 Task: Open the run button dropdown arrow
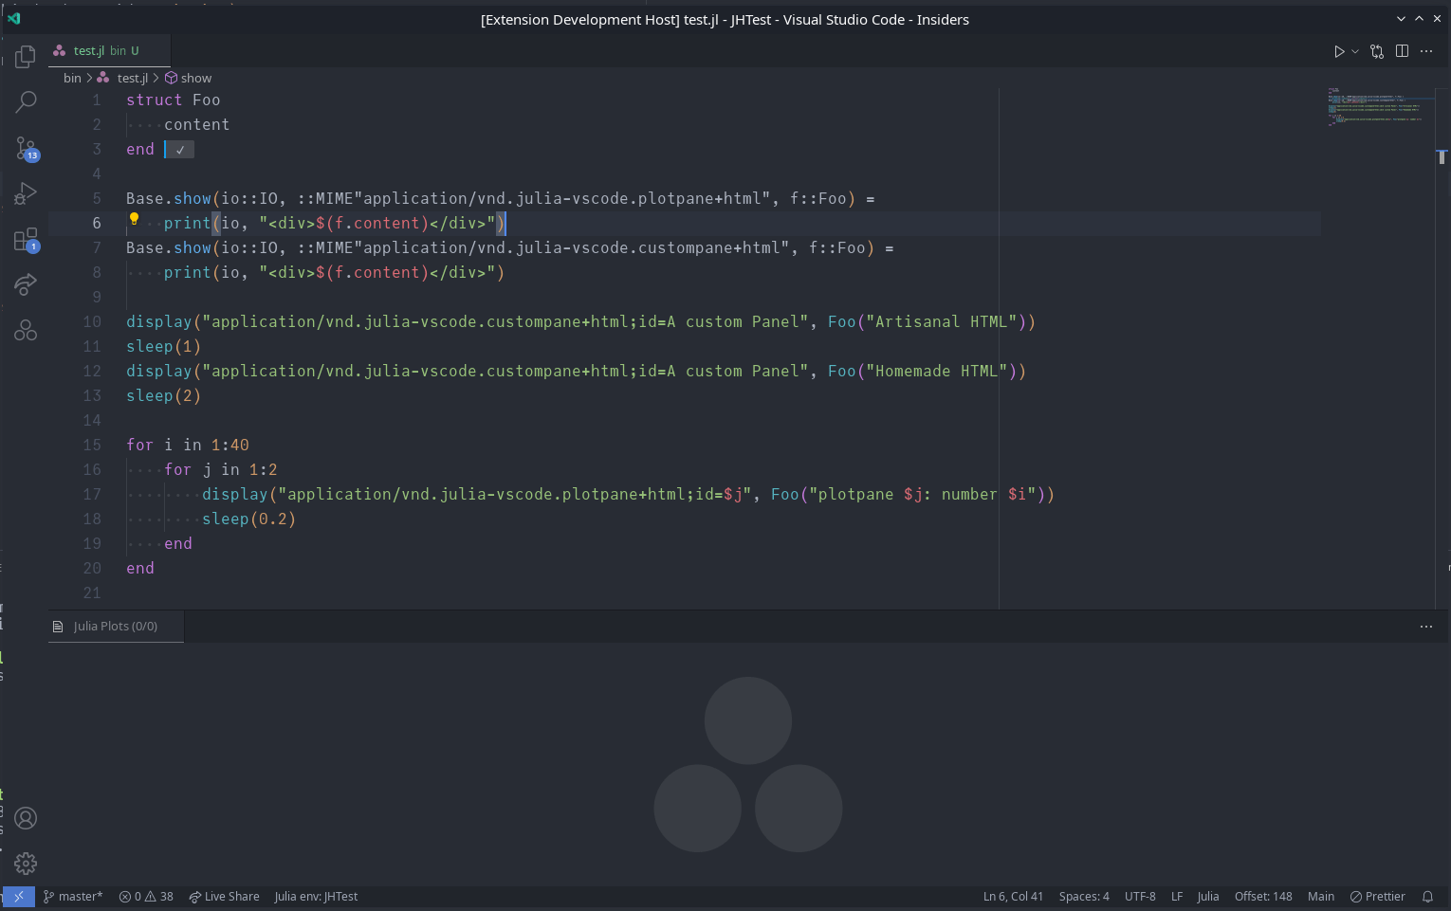point(1355,51)
